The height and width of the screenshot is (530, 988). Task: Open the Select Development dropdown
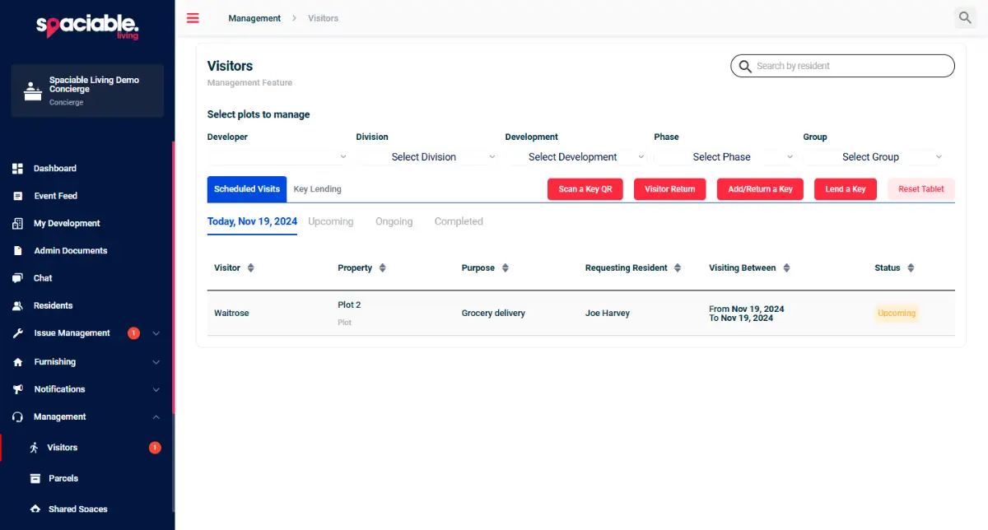point(576,157)
